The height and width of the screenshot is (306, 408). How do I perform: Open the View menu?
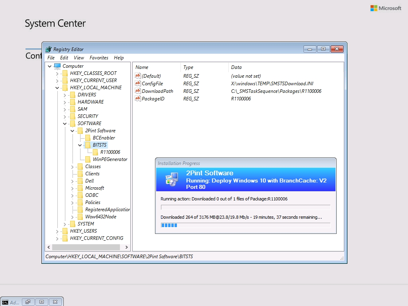click(x=79, y=58)
